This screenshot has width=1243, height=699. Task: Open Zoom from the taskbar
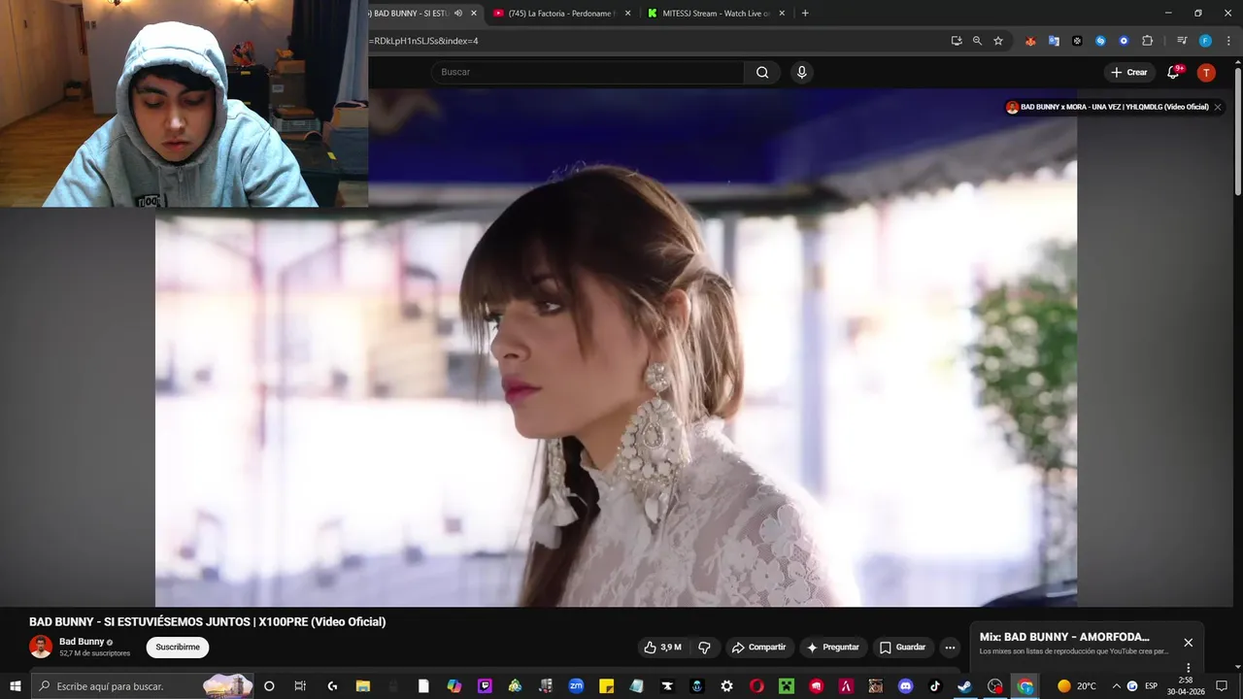[x=576, y=686]
